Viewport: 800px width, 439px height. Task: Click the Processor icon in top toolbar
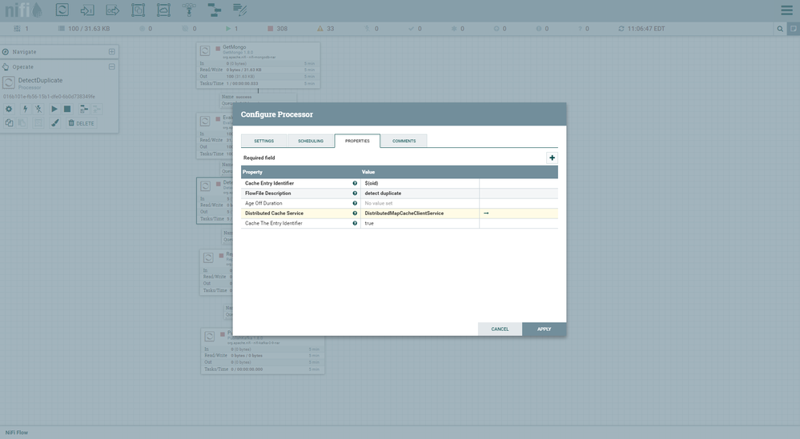coord(62,10)
